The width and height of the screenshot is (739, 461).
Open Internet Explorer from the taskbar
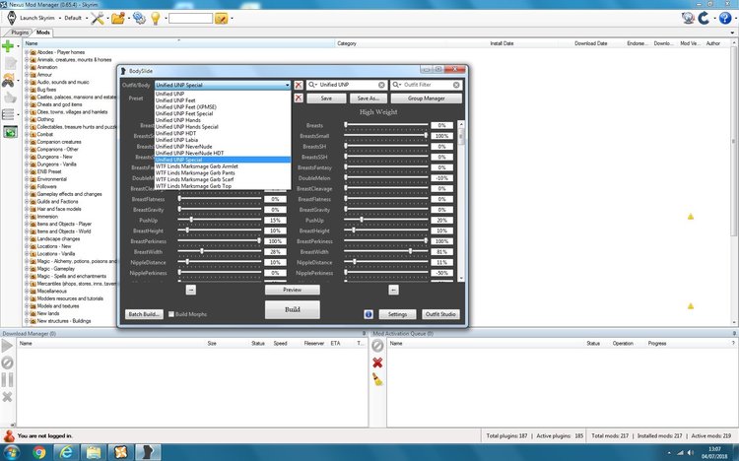coord(66,452)
